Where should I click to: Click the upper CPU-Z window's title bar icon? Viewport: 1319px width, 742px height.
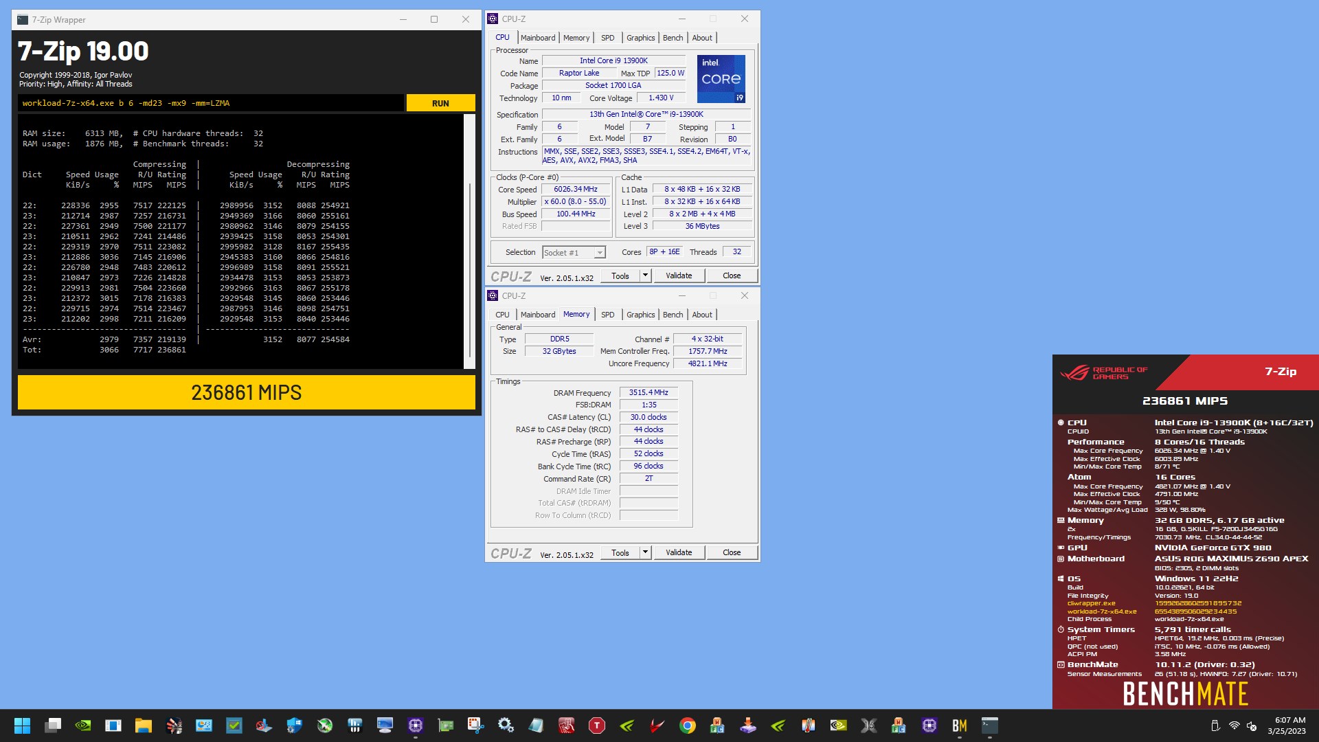point(493,19)
